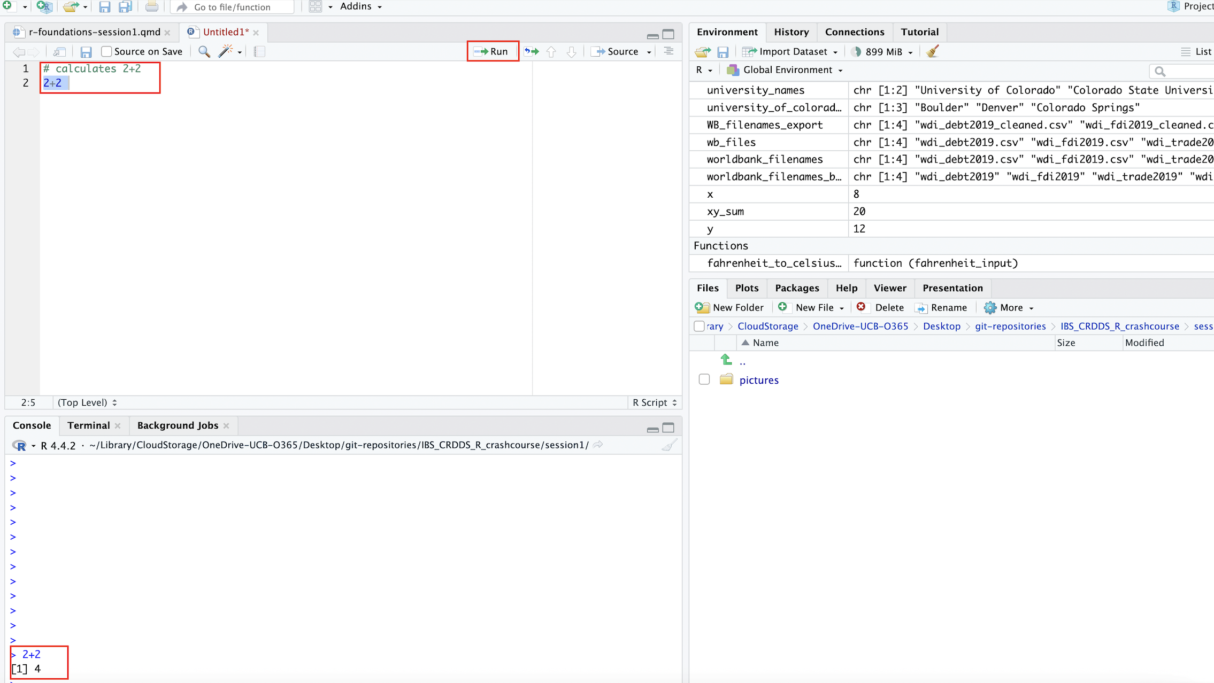The height and width of the screenshot is (683, 1214).
Task: Click the Run button in the editor
Action: tap(492, 51)
